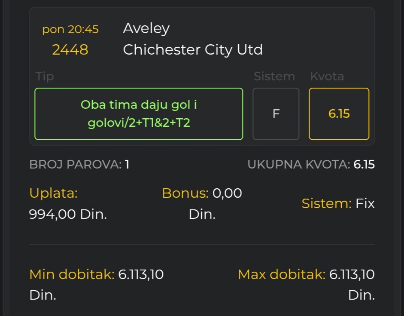This screenshot has height=316, width=404.
Task: Click the 'Sistem: Fix' text
Action: 338,203
